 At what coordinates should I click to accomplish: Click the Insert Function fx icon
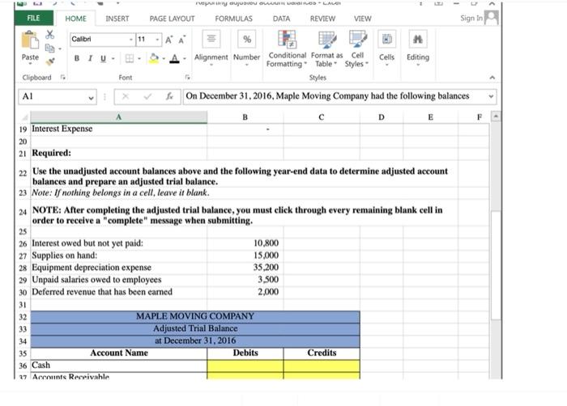169,96
